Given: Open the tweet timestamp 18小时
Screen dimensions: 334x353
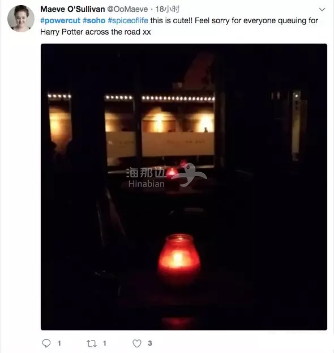Looking at the screenshot, I should pyautogui.click(x=168, y=9).
